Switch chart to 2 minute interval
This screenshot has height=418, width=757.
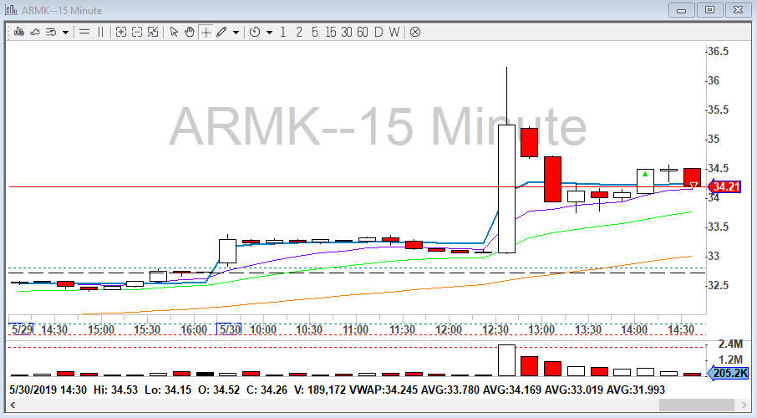[299, 32]
